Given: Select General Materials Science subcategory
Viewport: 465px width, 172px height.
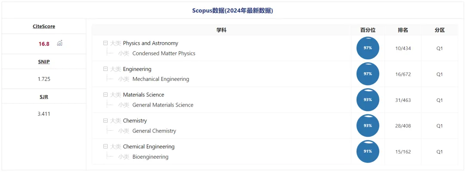Looking at the screenshot, I should pyautogui.click(x=163, y=105).
